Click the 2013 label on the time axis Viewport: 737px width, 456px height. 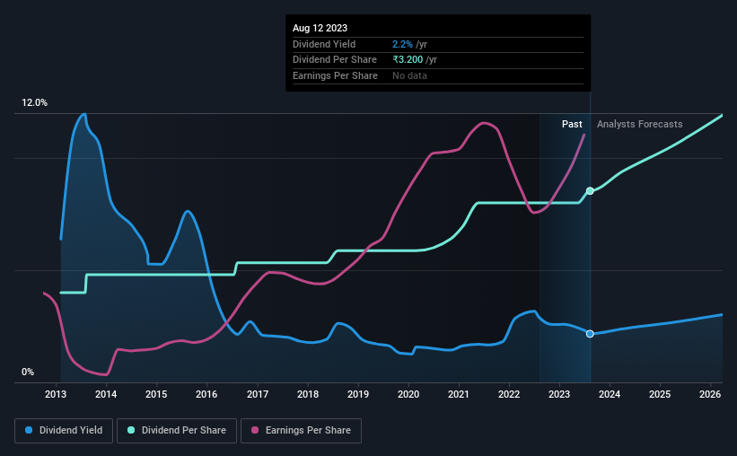56,394
